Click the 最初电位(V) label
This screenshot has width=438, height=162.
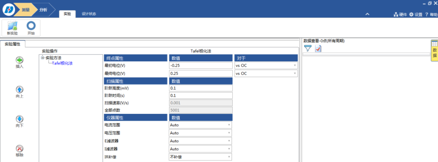(114, 66)
